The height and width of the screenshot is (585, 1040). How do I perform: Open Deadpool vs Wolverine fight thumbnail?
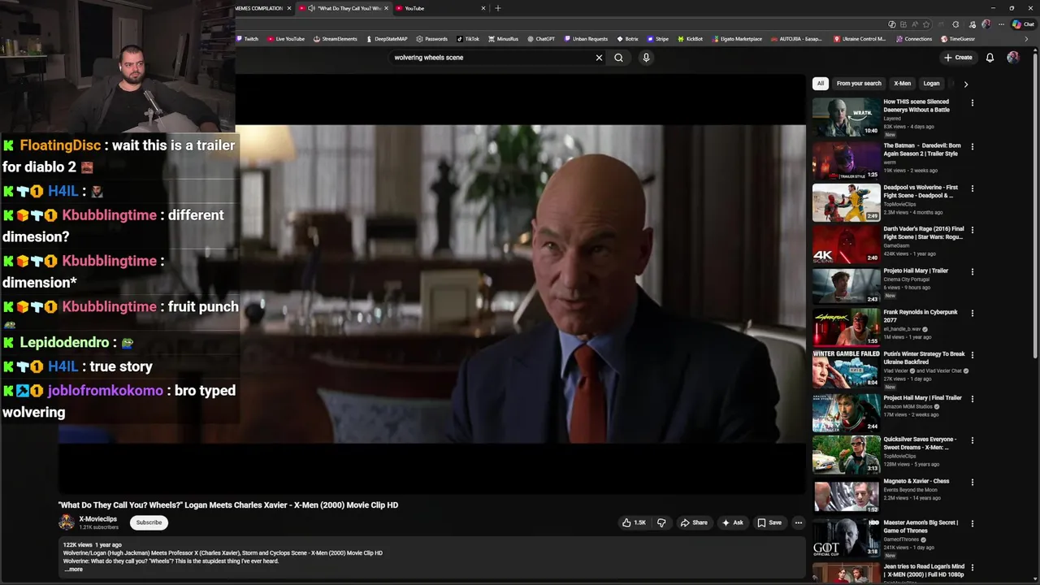[x=846, y=202]
